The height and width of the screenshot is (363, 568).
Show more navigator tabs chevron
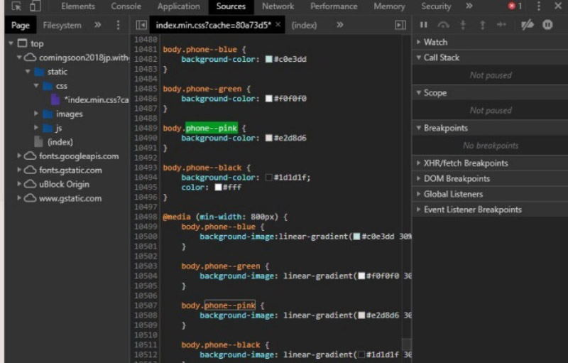[x=97, y=25]
